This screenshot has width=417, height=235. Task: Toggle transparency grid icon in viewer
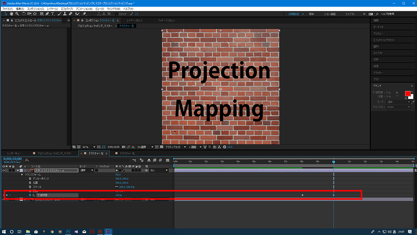pos(161,147)
